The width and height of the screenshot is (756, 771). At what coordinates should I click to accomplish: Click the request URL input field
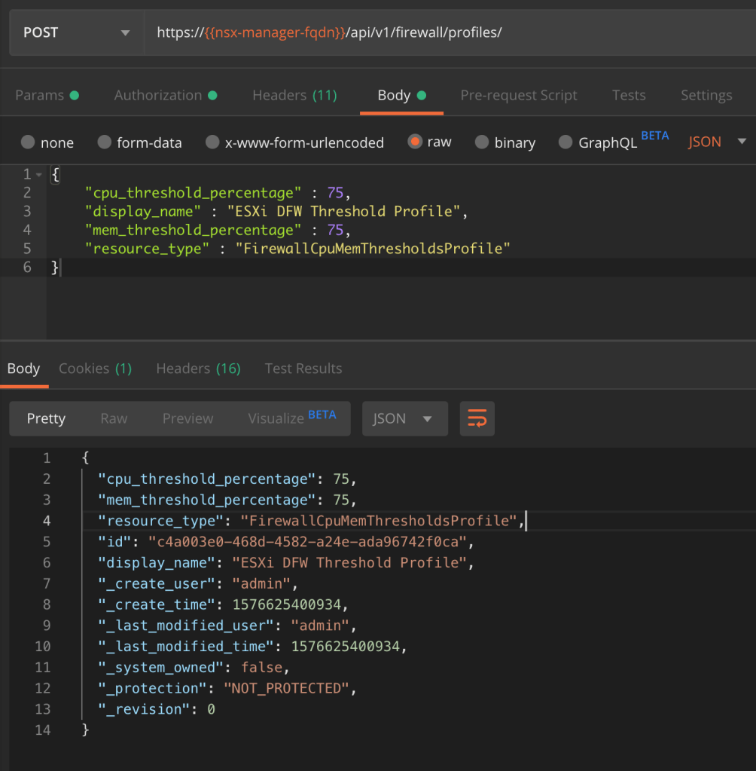444,32
